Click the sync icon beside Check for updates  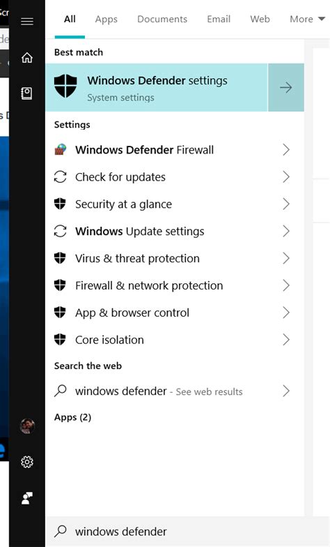(x=60, y=177)
